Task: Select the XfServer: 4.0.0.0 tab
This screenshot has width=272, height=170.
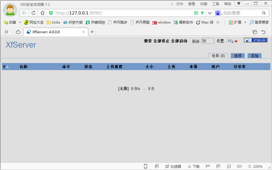Action: tap(55, 32)
